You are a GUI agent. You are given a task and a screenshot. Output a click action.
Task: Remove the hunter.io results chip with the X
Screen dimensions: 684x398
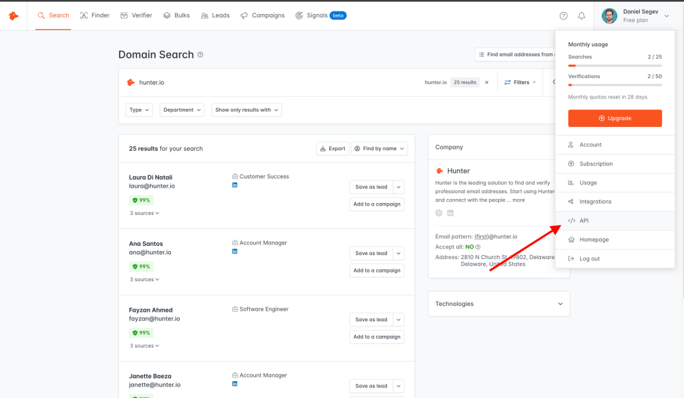click(x=486, y=82)
